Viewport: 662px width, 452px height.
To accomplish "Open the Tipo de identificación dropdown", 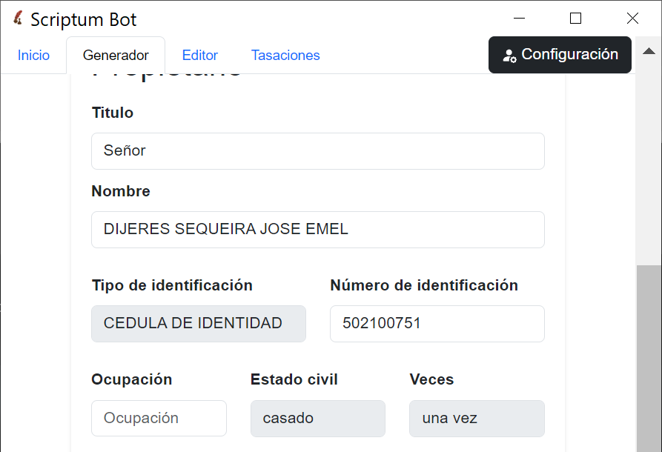I will (199, 324).
